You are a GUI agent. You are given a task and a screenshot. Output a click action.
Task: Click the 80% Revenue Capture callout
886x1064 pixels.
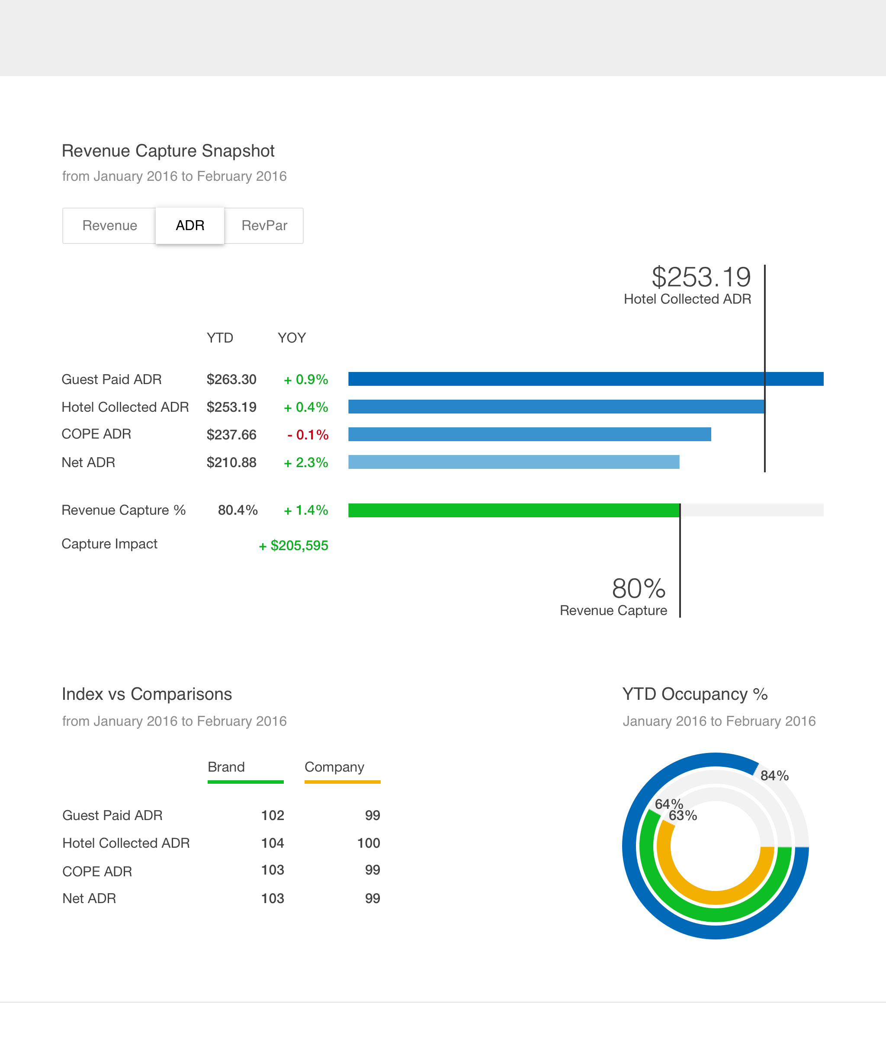(638, 589)
